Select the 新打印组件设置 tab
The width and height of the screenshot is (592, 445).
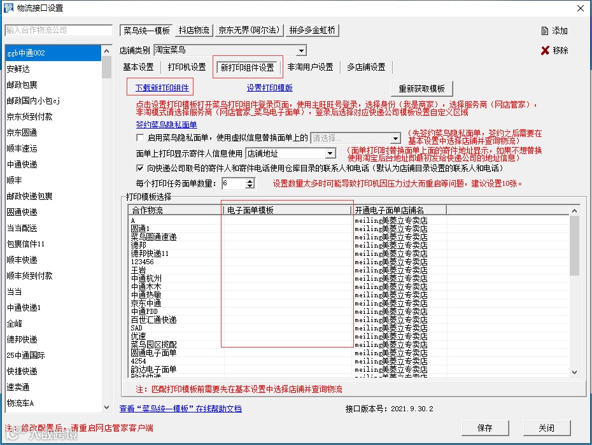click(247, 67)
